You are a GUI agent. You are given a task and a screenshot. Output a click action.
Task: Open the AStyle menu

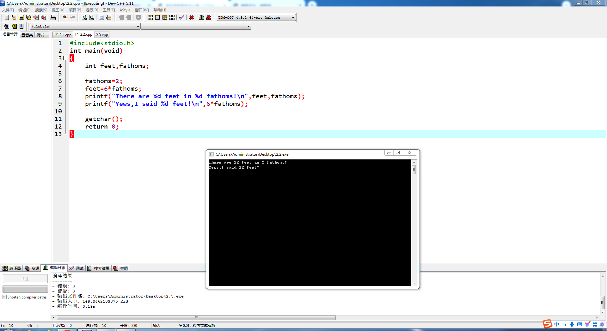pos(125,10)
